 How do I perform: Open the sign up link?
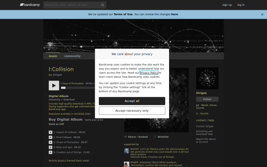[227, 5]
